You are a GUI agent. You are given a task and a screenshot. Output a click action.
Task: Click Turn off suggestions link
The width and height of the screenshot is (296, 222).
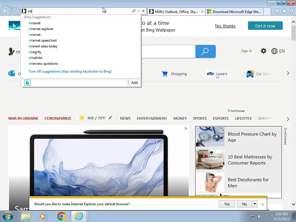(70, 71)
